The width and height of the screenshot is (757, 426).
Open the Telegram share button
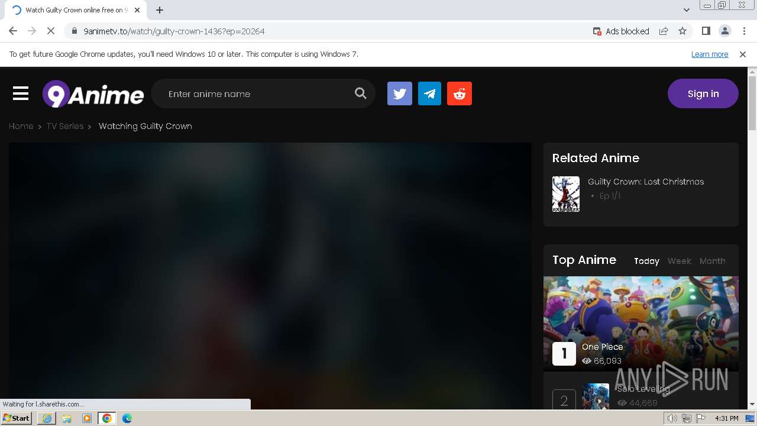[x=429, y=93]
